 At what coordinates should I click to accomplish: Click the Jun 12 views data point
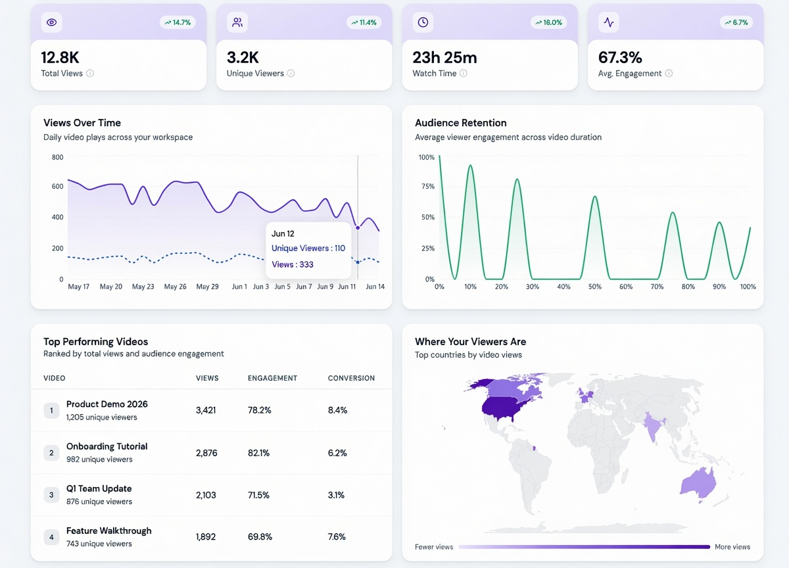pyautogui.click(x=358, y=228)
